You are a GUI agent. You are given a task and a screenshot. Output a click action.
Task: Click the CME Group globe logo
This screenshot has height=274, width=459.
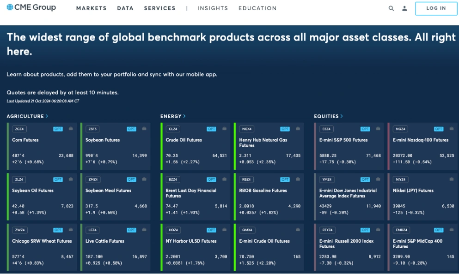click(x=31, y=7)
